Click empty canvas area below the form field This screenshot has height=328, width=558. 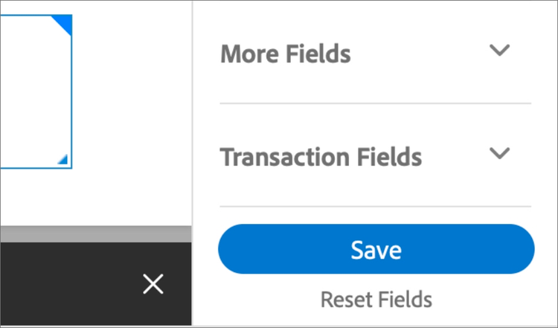[x=89, y=197]
